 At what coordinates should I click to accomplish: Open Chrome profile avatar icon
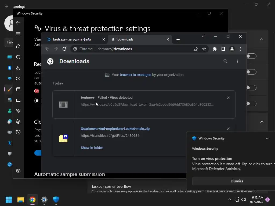[x=232, y=49]
